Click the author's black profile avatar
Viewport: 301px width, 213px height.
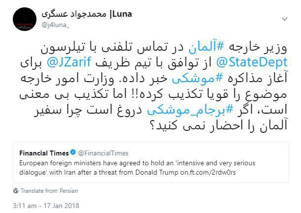[25, 19]
